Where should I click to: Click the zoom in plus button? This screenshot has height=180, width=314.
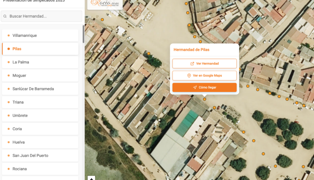pyautogui.click(x=91, y=178)
